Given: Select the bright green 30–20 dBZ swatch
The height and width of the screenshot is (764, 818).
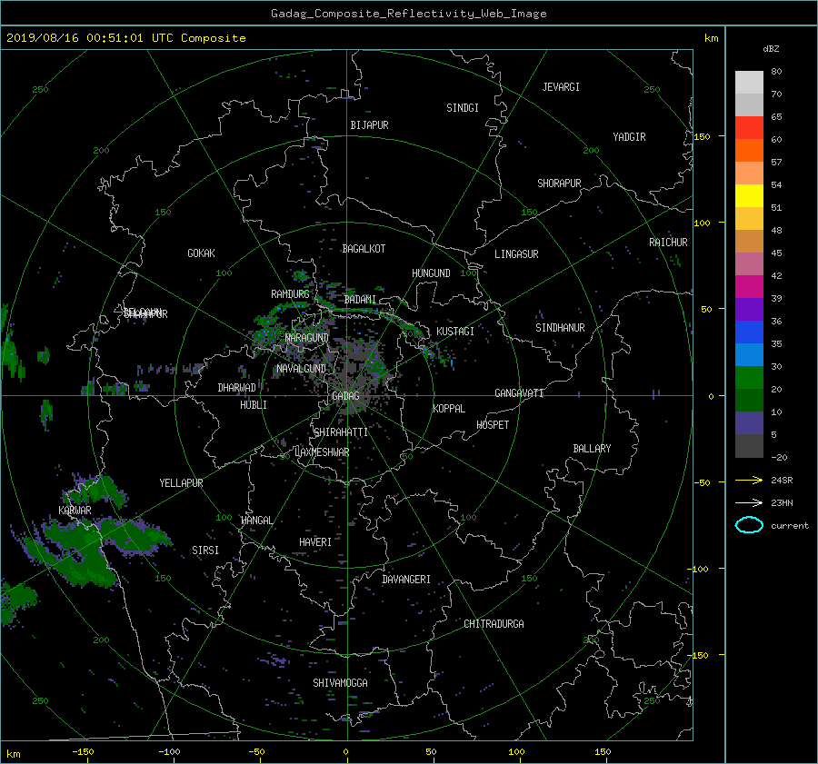Looking at the screenshot, I should 749,378.
